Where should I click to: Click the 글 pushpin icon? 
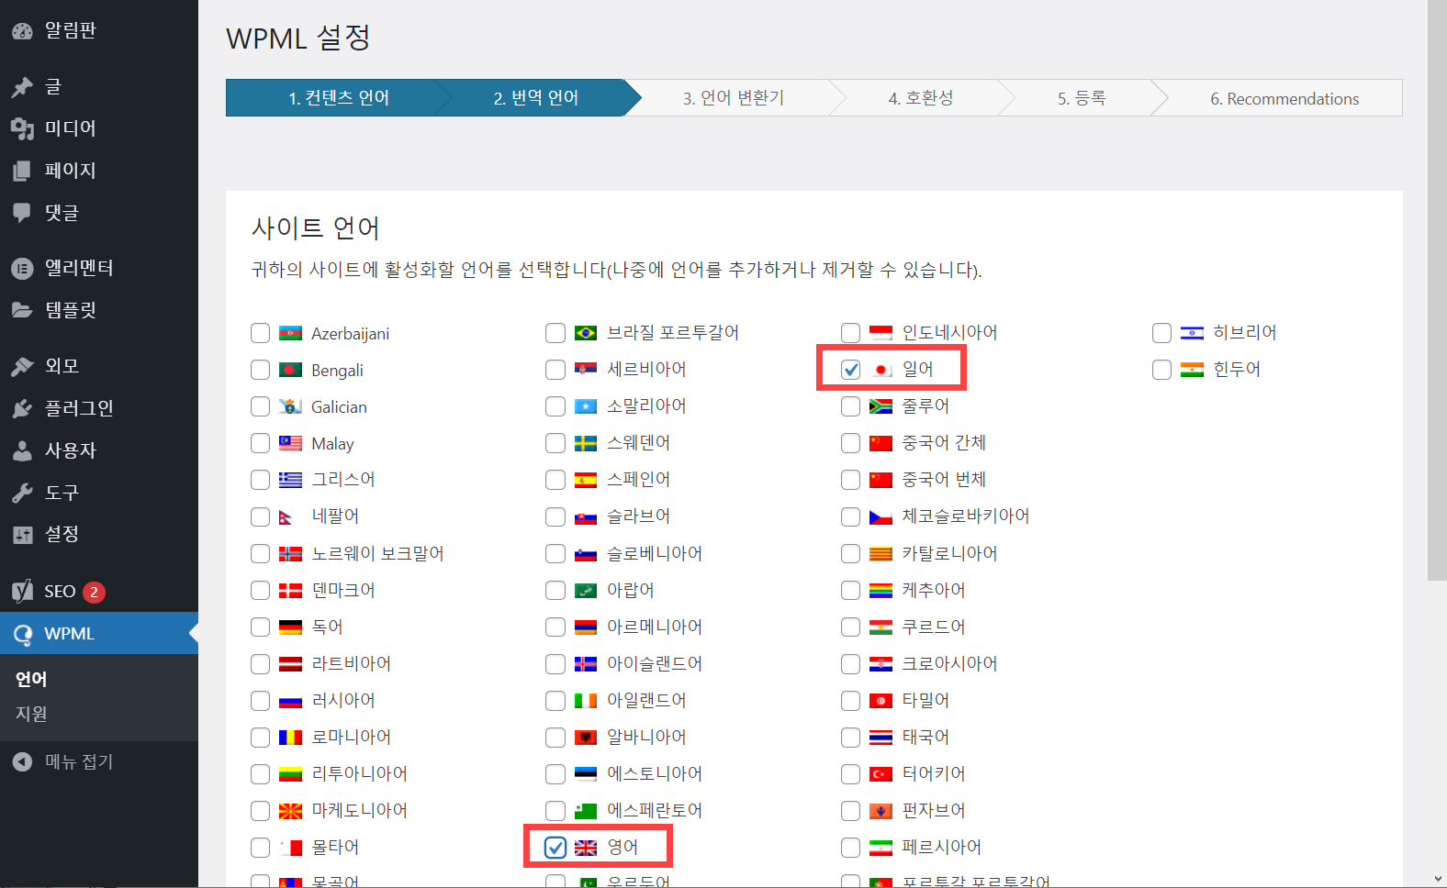click(22, 87)
